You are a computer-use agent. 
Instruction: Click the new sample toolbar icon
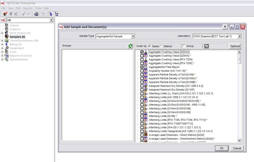(5, 14)
